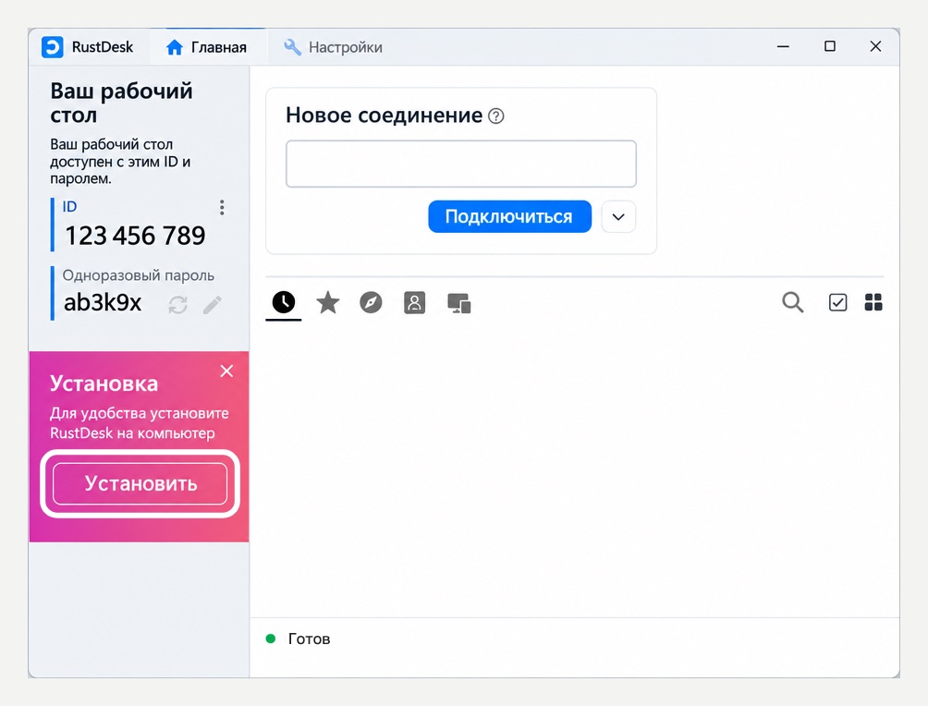Open the Настройки tab
The height and width of the screenshot is (706, 928).
333,47
